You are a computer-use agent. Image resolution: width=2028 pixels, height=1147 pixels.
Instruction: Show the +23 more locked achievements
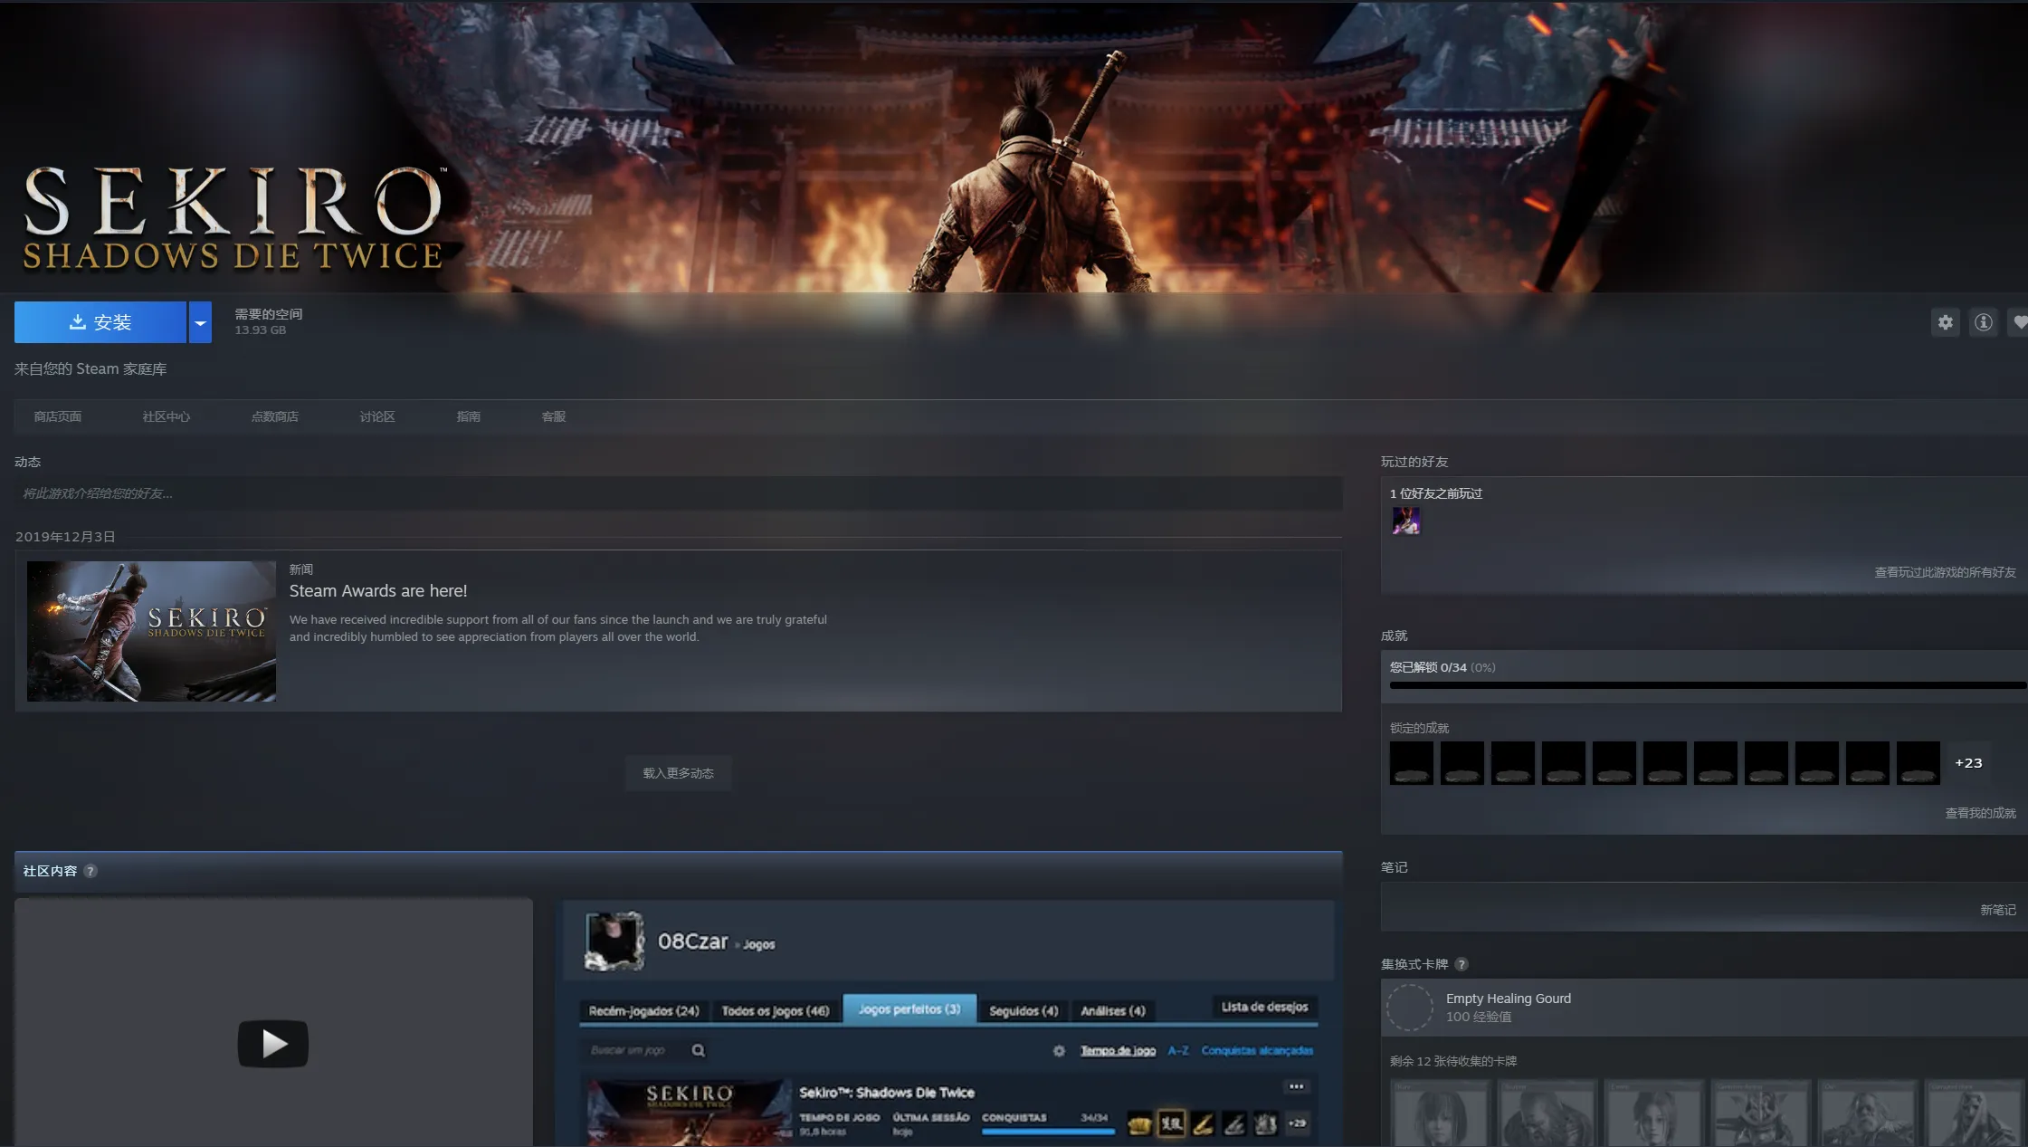point(1967,762)
